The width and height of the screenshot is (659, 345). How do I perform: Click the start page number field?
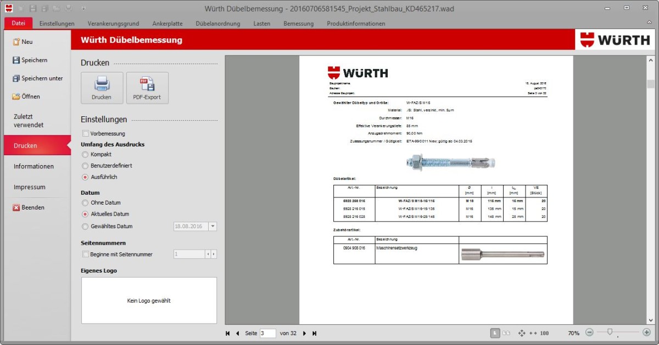click(189, 254)
